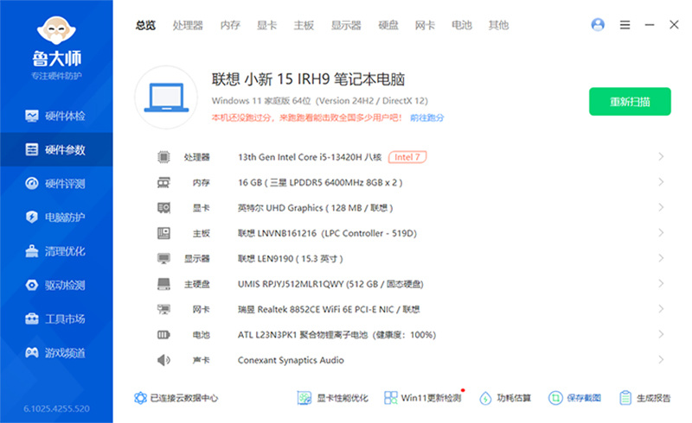Click the 处理器 CPU chip icon
Screen dimensions: 692x423
pyautogui.click(x=163, y=157)
